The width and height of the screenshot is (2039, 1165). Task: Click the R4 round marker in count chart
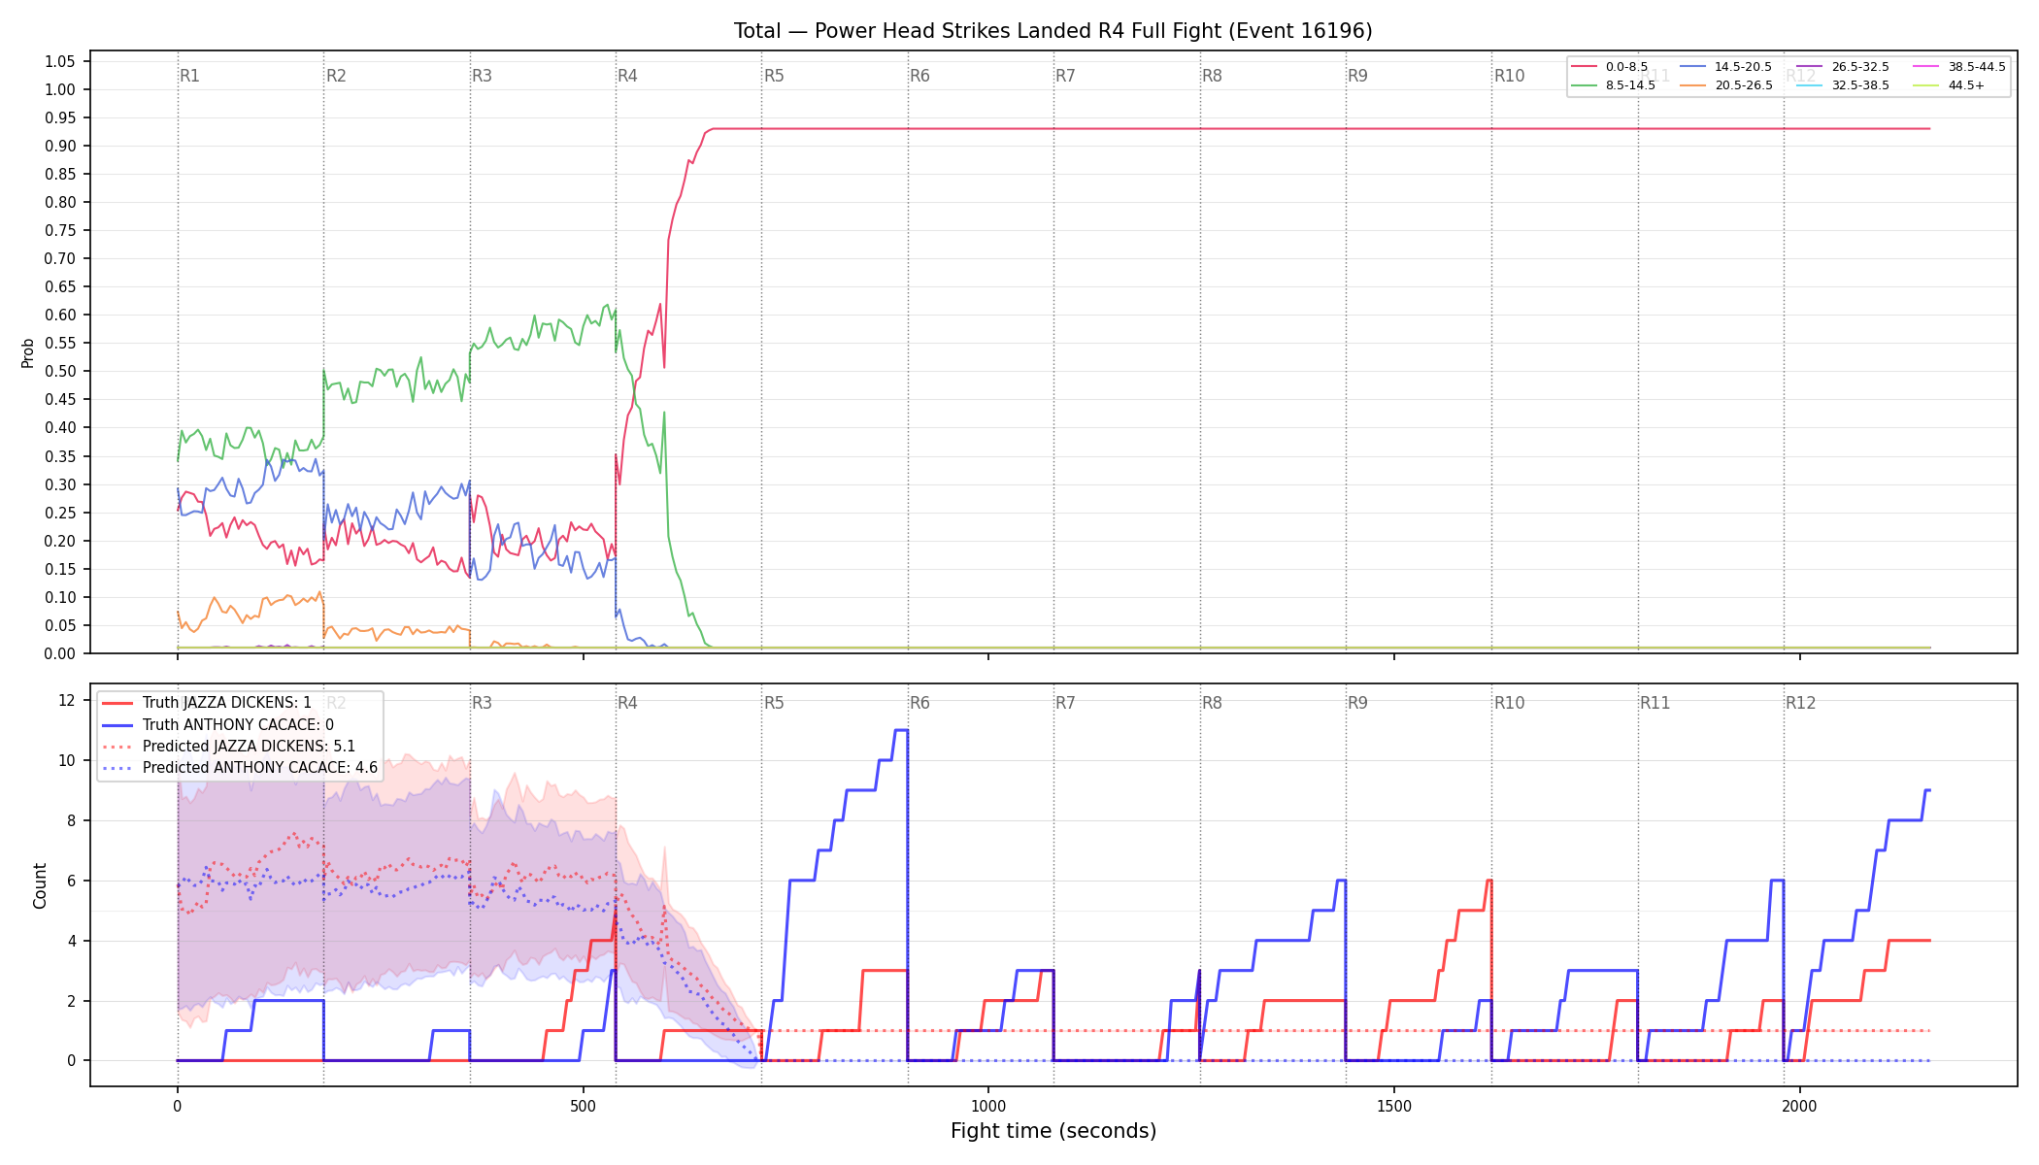[x=628, y=703]
